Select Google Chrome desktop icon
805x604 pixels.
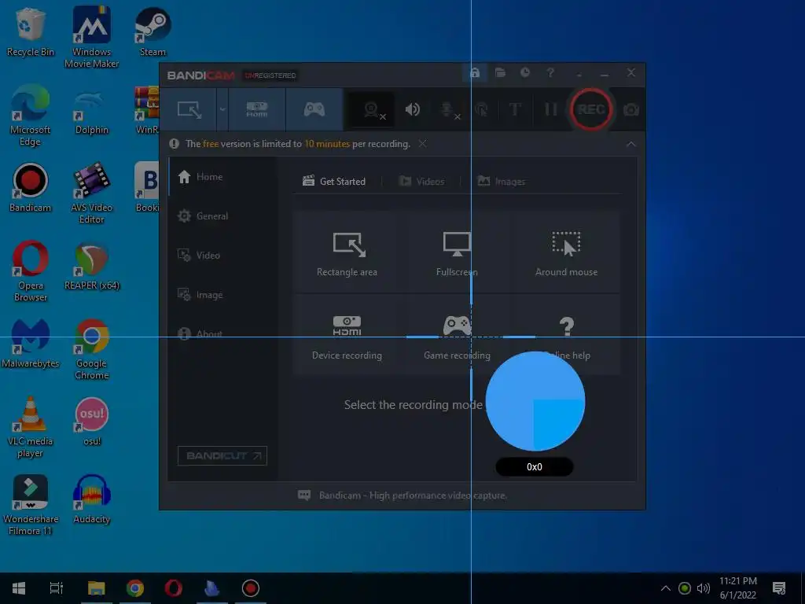point(91,349)
